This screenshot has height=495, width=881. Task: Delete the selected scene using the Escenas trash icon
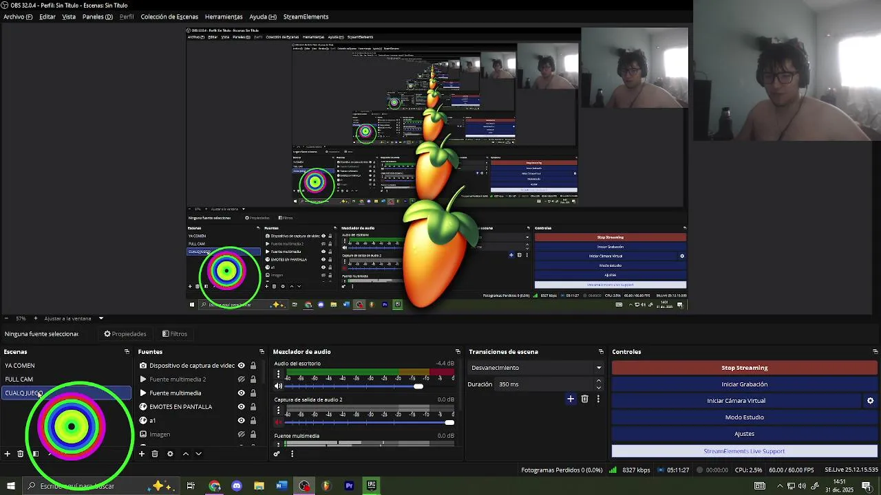pyautogui.click(x=21, y=454)
